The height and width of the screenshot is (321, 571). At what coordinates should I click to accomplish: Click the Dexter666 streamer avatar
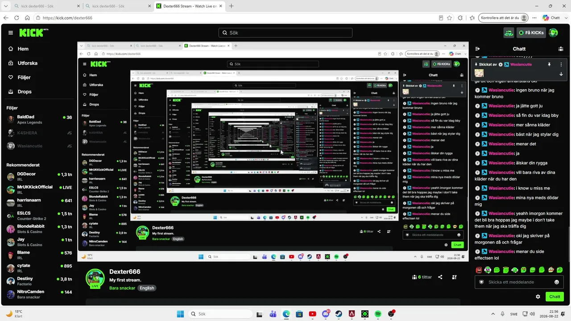95,279
